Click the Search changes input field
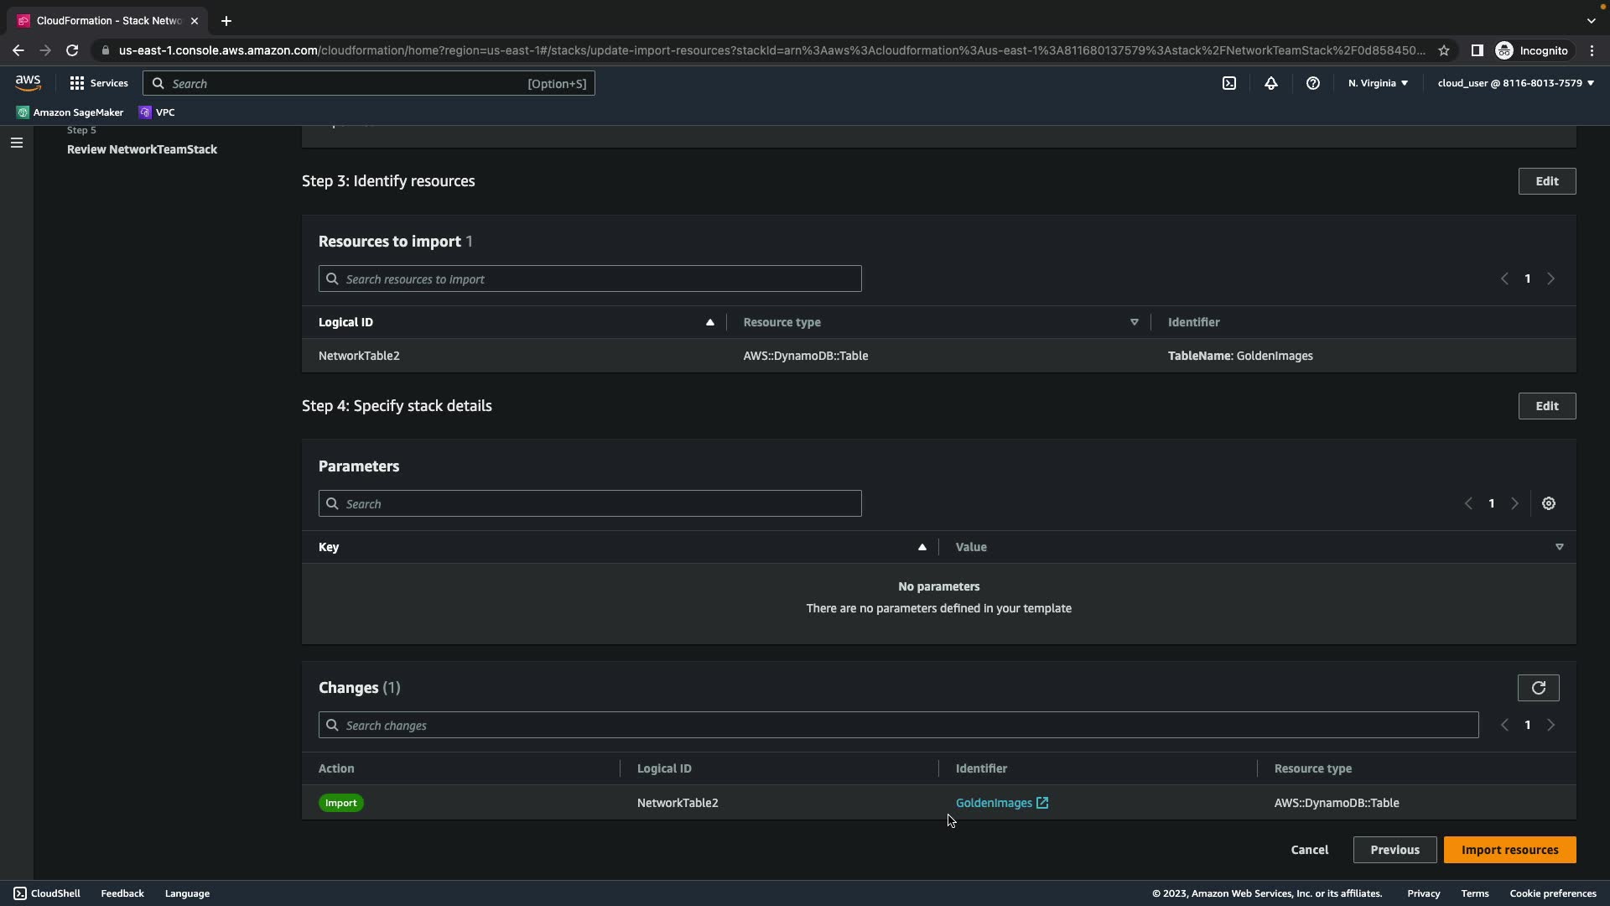This screenshot has height=906, width=1610. 897,725
